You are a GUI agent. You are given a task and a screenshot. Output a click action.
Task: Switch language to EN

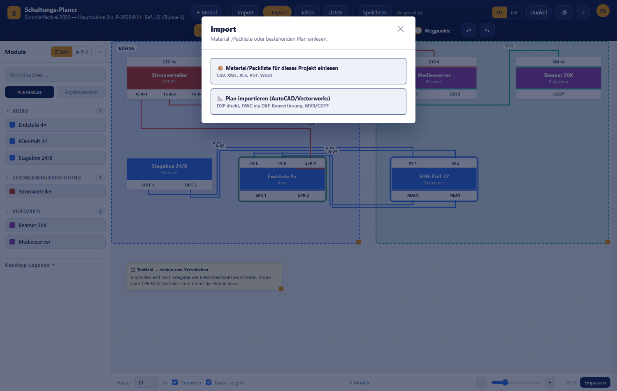(514, 13)
